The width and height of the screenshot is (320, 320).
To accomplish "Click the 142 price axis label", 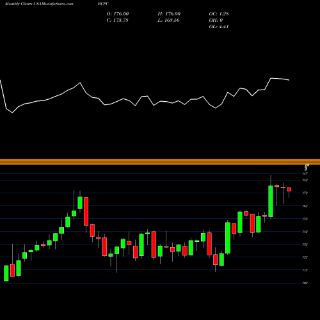I will pyautogui.click(x=305, y=232).
